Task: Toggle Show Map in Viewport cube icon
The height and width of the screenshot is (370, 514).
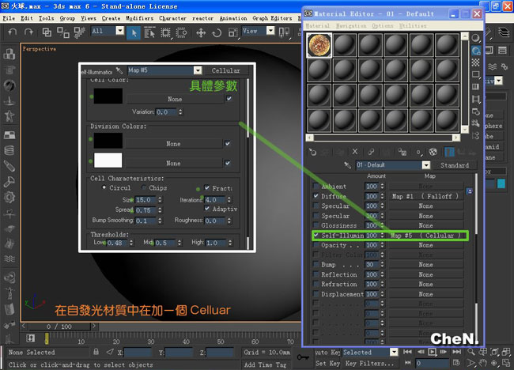Action: (433, 152)
